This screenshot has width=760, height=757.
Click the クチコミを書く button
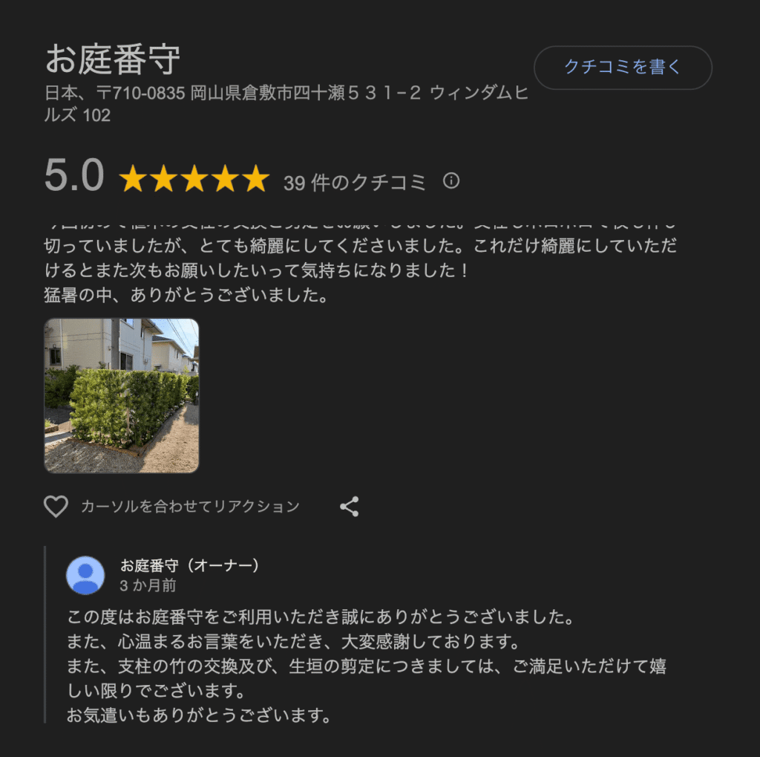623,68
